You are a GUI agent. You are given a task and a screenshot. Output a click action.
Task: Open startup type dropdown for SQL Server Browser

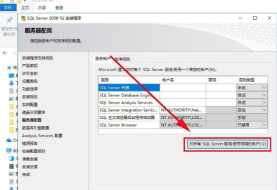tap(264, 125)
